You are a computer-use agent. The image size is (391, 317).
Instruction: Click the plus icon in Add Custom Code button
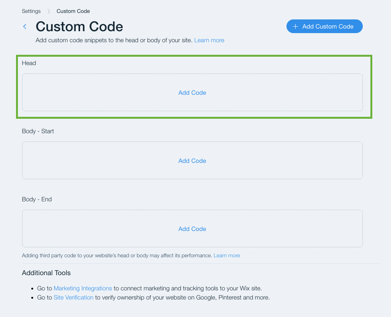295,26
